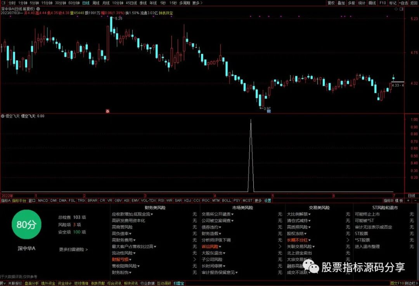Open indicator 设置 settings

pyautogui.click(x=267, y=200)
